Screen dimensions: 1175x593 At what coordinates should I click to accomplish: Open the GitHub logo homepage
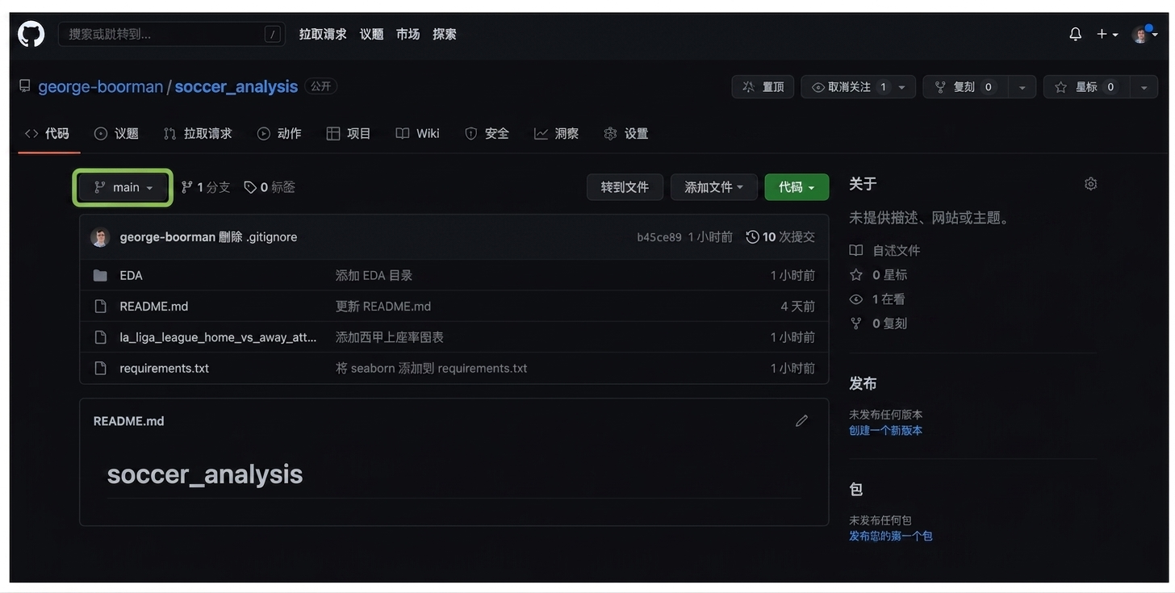point(31,34)
